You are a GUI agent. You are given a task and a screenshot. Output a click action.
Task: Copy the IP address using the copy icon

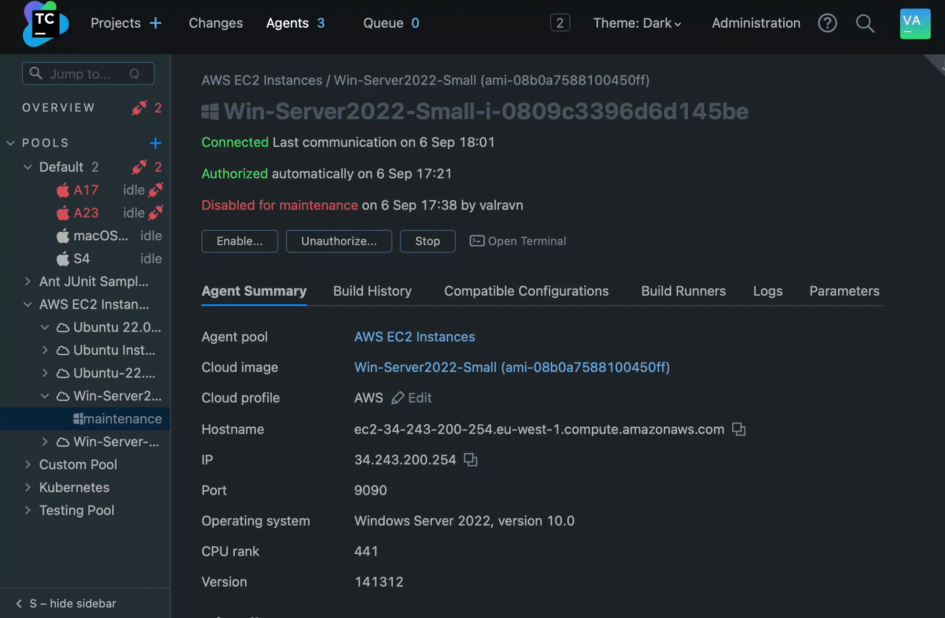pyautogui.click(x=471, y=460)
